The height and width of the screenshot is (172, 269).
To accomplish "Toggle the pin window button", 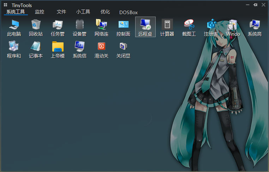I will [256, 5].
